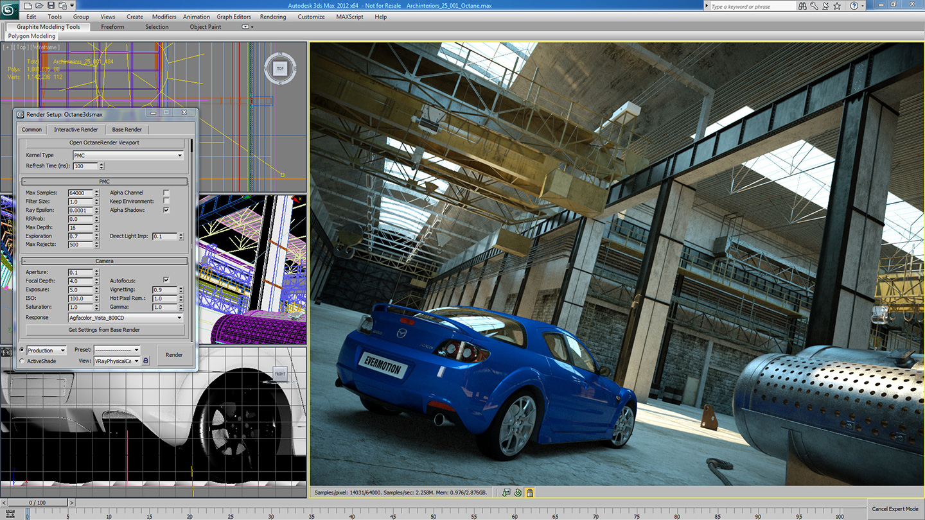925x520 pixels.
Task: Click the Max Samples spinner arrows
Action: coord(97,193)
